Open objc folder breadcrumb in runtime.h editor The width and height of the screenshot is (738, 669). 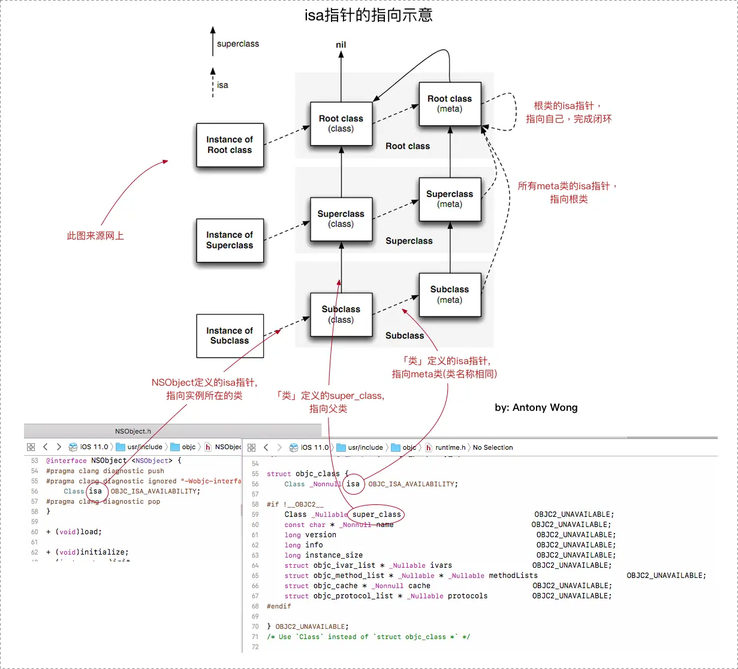[x=403, y=447]
